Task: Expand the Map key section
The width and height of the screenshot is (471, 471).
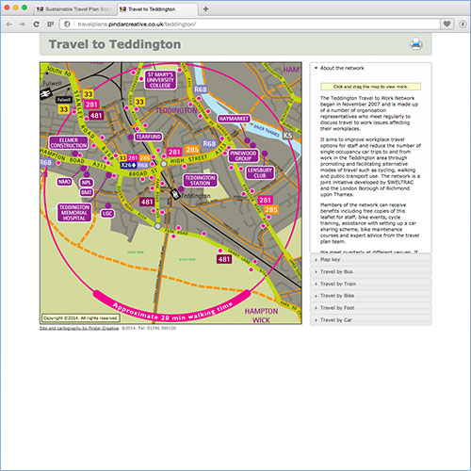Action: click(370, 259)
